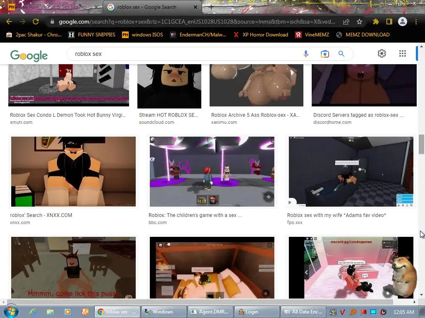
Task: Click the orange magnifier tray icon
Action: 353,312
